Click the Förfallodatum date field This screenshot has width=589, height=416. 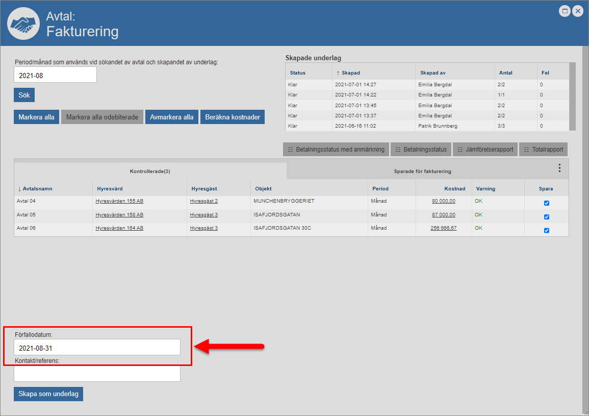click(97, 348)
